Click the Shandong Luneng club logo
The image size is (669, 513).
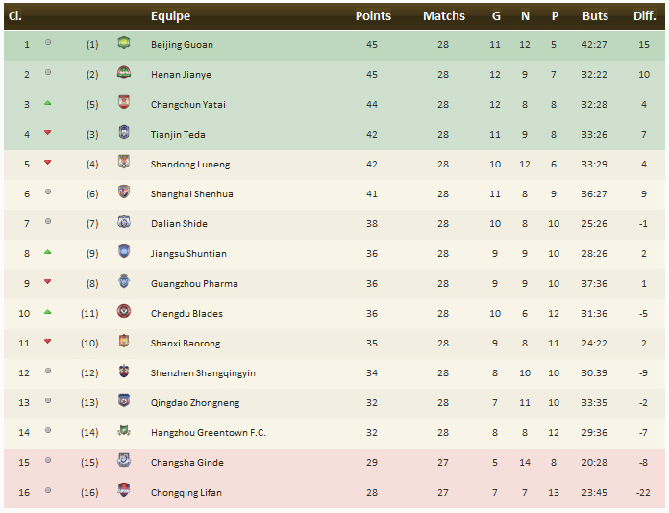tap(123, 164)
